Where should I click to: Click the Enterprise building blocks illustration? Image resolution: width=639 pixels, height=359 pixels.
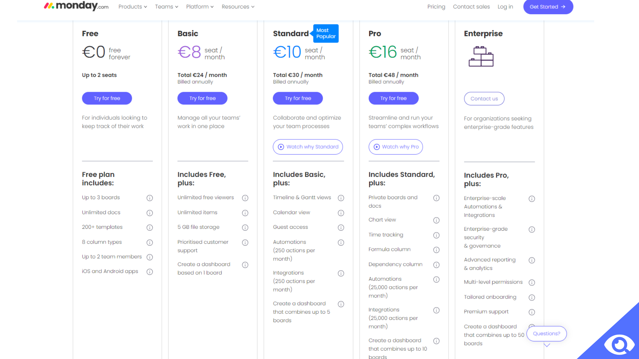tap(481, 56)
